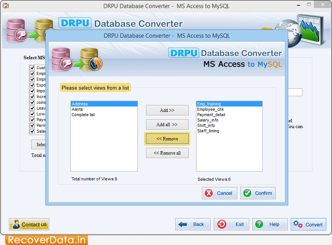Click the blue arrow icon on Back button
Image resolution: width=332 pixels, height=245 pixels.
click(182, 224)
